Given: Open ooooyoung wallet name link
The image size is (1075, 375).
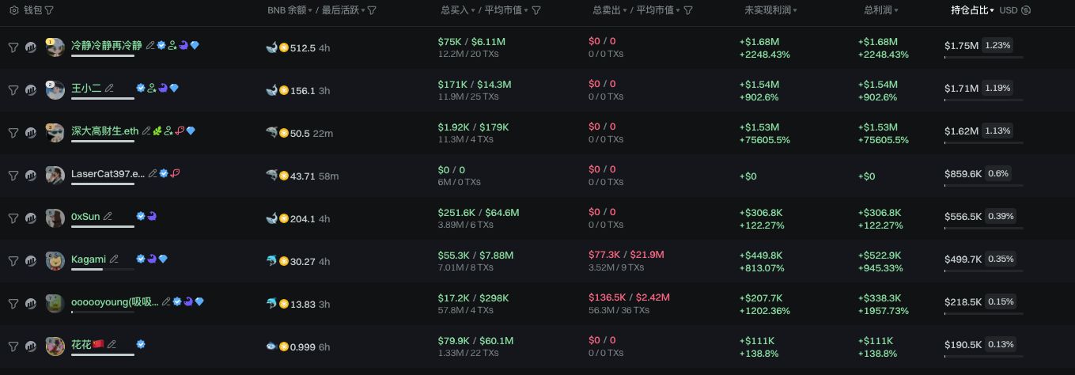Looking at the screenshot, I should tap(114, 301).
